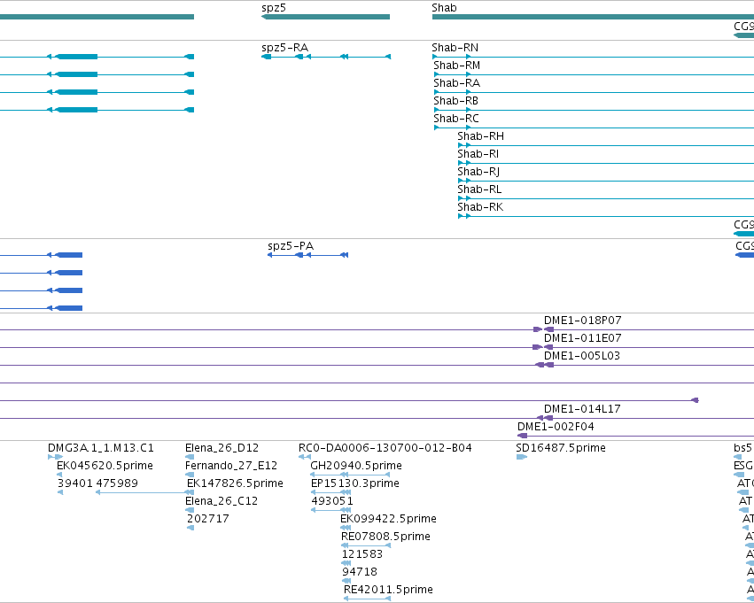This screenshot has height=603, width=754.
Task: Select the EK099422.5prime EST label
Action: (x=388, y=519)
